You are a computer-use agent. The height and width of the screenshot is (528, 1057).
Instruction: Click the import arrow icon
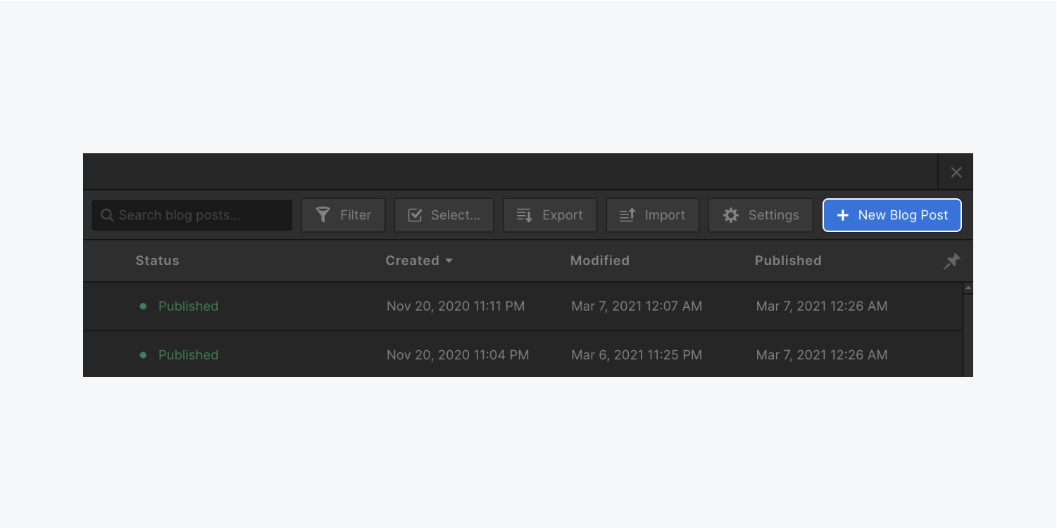tap(627, 215)
